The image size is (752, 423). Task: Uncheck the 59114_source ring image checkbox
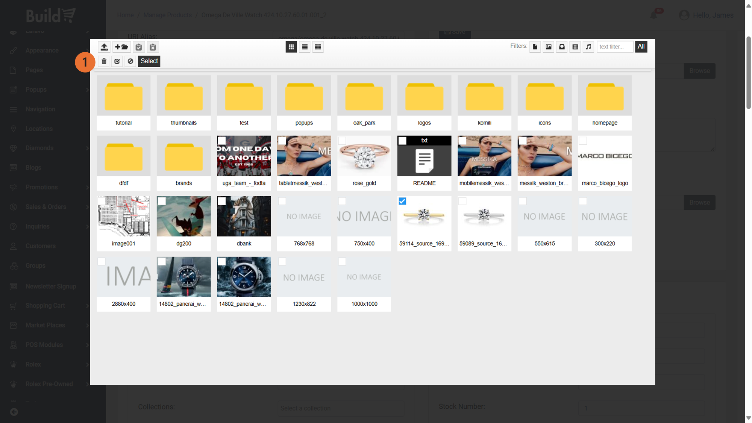point(402,201)
